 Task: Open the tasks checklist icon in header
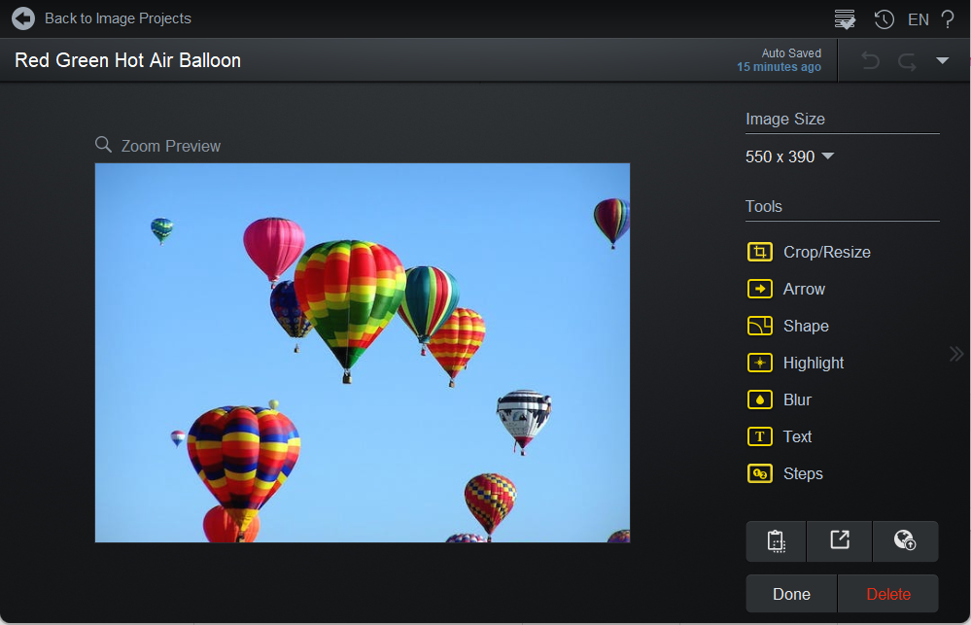(845, 19)
